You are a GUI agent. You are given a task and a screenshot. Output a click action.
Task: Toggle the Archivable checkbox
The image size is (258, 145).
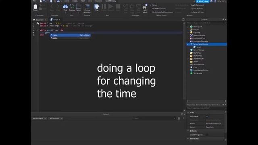point(207,116)
